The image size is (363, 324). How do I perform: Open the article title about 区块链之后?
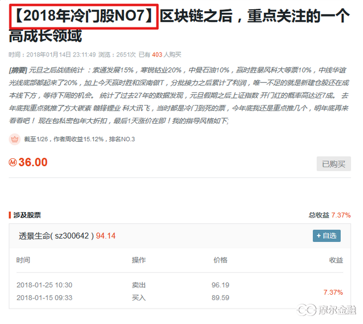click(x=179, y=26)
